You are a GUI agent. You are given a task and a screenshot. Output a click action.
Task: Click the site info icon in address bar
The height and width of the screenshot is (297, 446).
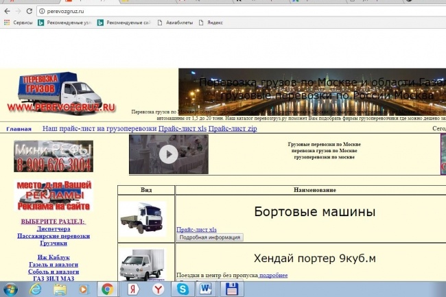click(42, 11)
